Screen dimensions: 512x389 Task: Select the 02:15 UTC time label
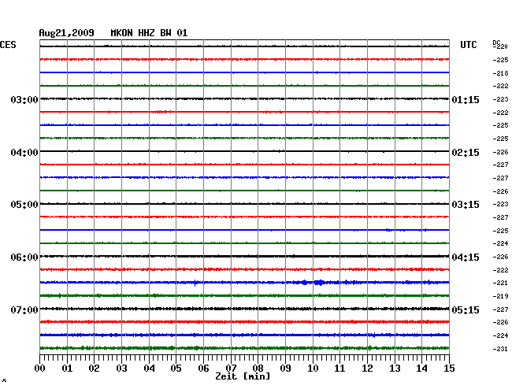point(466,153)
